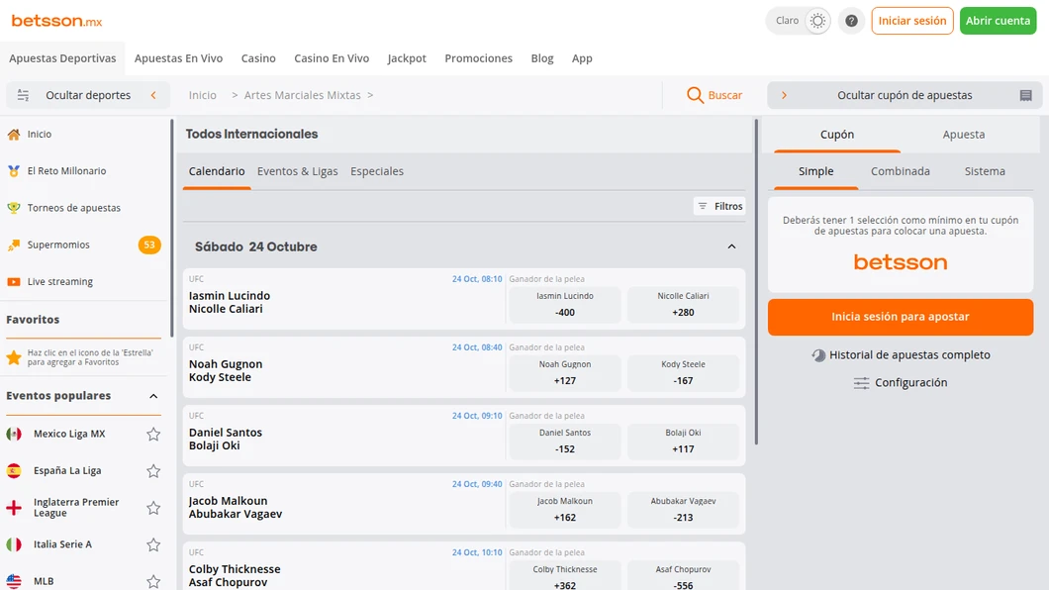Click the Mexico flag icon
1049x590 pixels.
click(14, 435)
